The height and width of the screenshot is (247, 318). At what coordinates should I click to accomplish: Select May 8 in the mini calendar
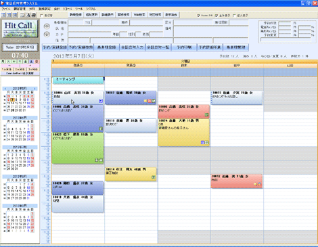tap(16, 99)
